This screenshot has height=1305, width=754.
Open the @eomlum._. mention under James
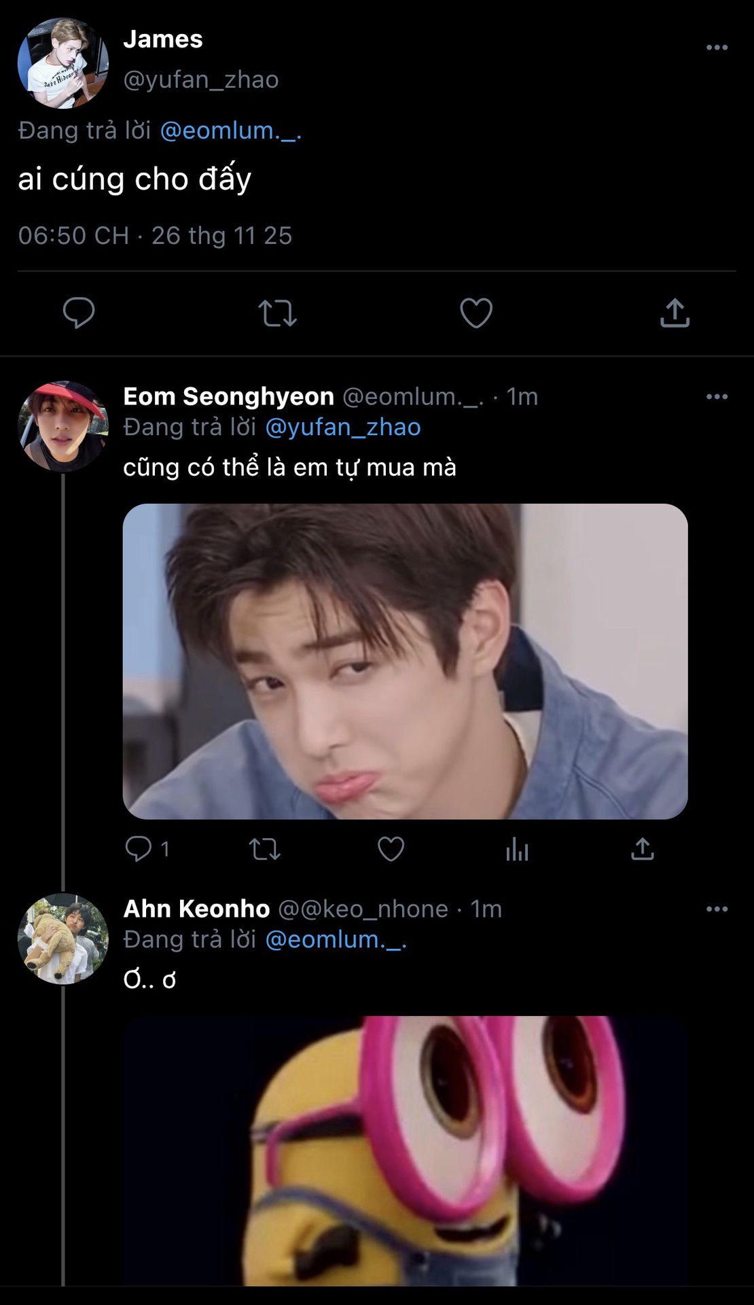(x=230, y=130)
